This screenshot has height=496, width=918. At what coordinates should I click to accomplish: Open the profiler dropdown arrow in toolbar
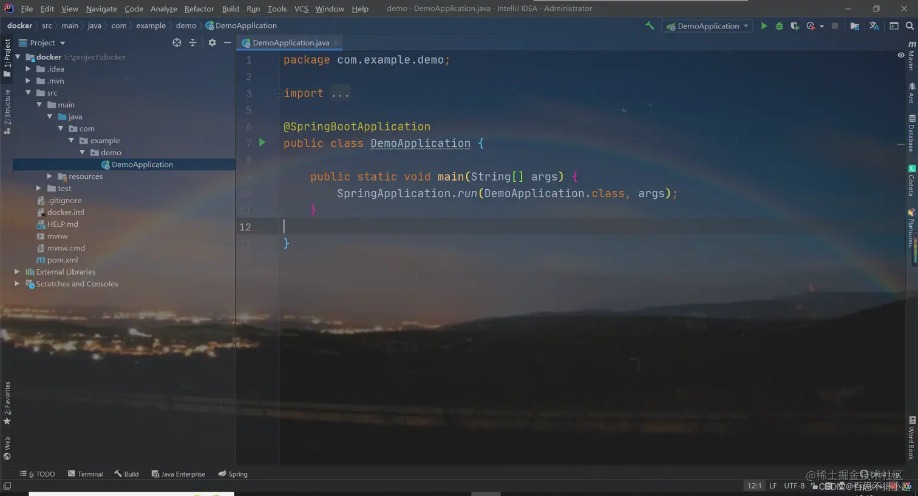tap(821, 26)
